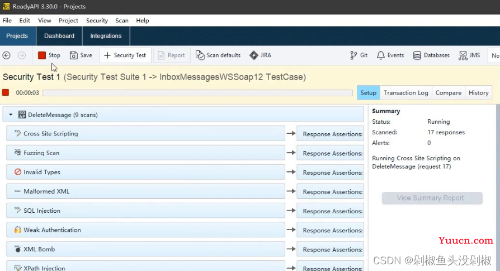
Task: Open Response Assertions for Weak Authentication
Action: (331, 230)
